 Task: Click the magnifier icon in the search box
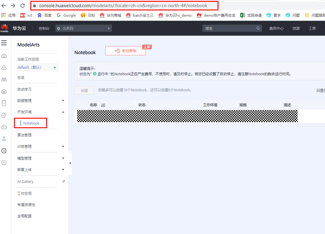(258, 28)
